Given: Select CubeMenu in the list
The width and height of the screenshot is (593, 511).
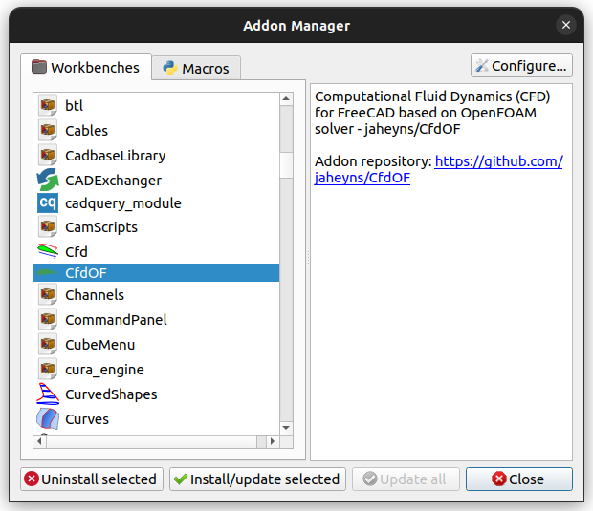Looking at the screenshot, I should (156, 345).
